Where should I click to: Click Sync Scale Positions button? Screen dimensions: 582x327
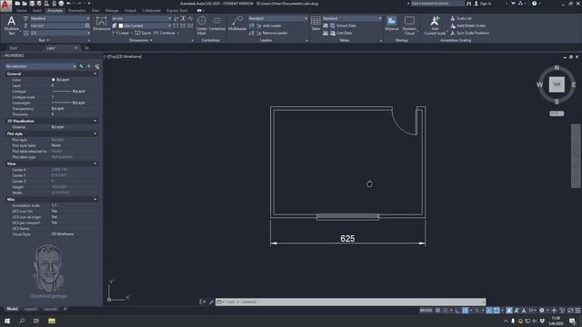coord(469,33)
